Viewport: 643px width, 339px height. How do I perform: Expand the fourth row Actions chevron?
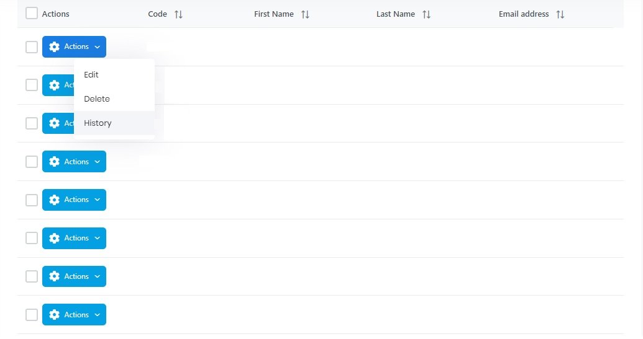coord(98,162)
